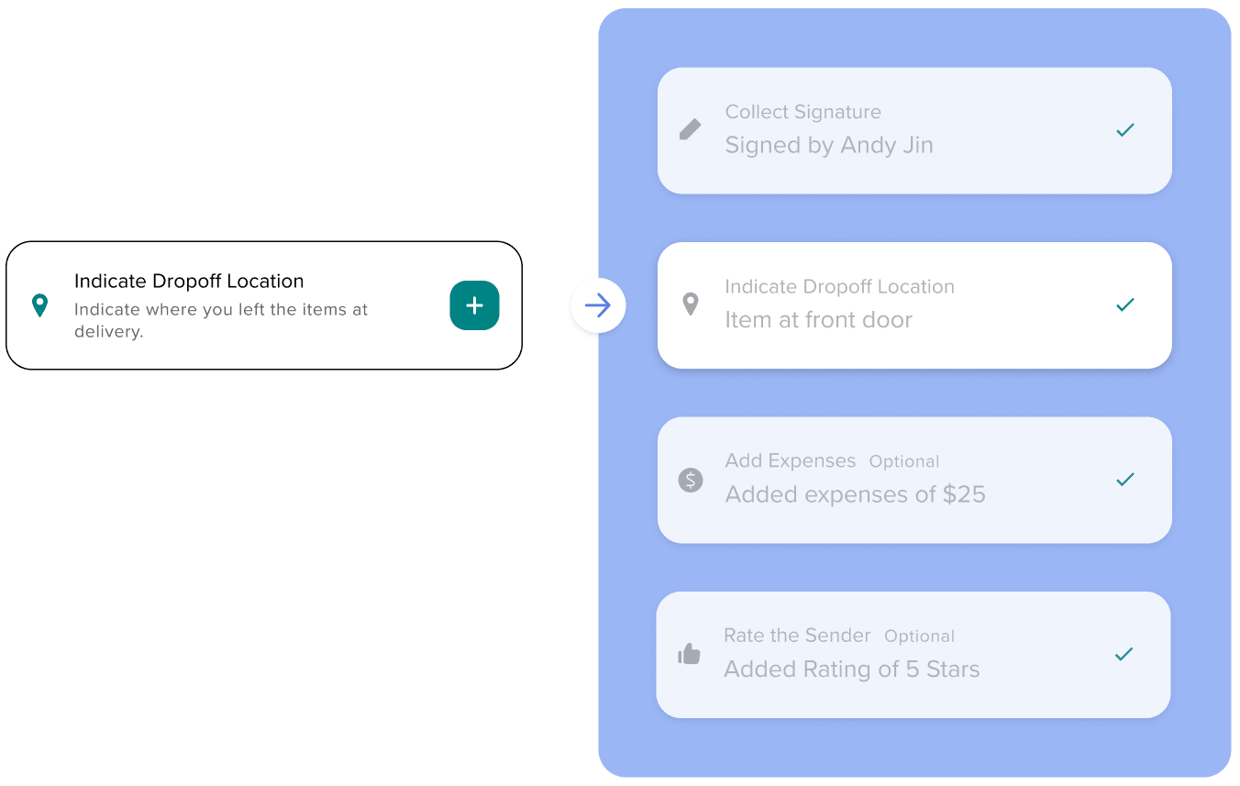
Task: Click 'Signed by Andy Jin' text
Action: [x=828, y=145]
